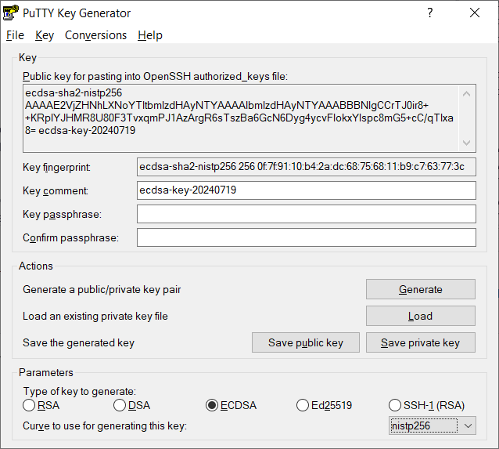499x449 pixels.
Task: Choose the Ed25519 key type
Action: [x=303, y=405]
